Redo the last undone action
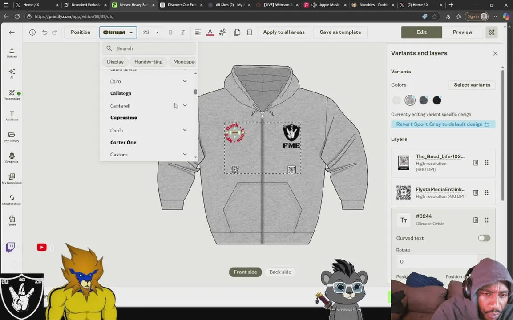 point(54,32)
